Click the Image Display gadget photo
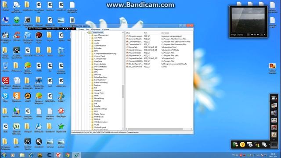This screenshot has width=281, height=158. (248, 20)
